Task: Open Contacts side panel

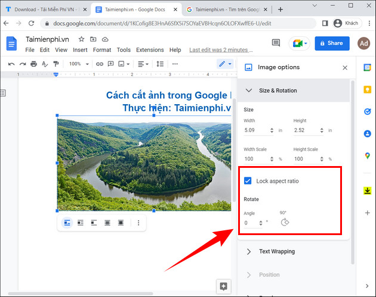Action: click(x=367, y=133)
